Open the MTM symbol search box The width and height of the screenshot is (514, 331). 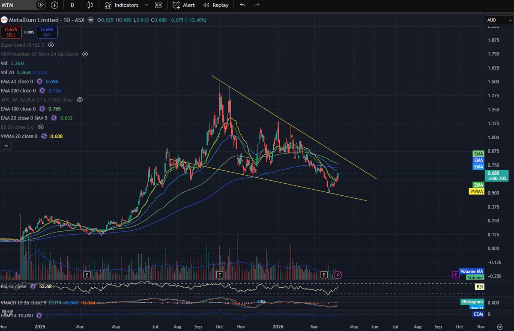coord(17,5)
